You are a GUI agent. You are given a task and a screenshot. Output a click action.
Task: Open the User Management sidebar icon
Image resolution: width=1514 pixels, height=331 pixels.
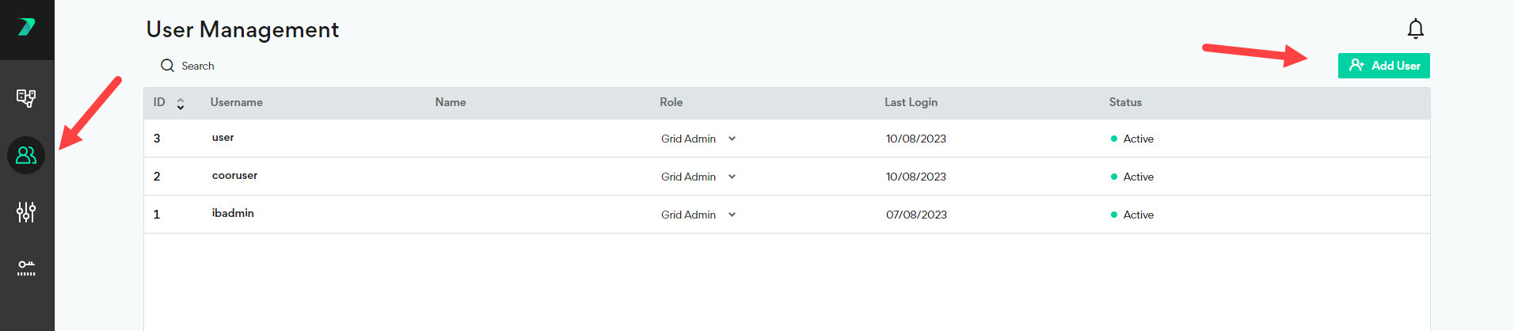pos(26,155)
